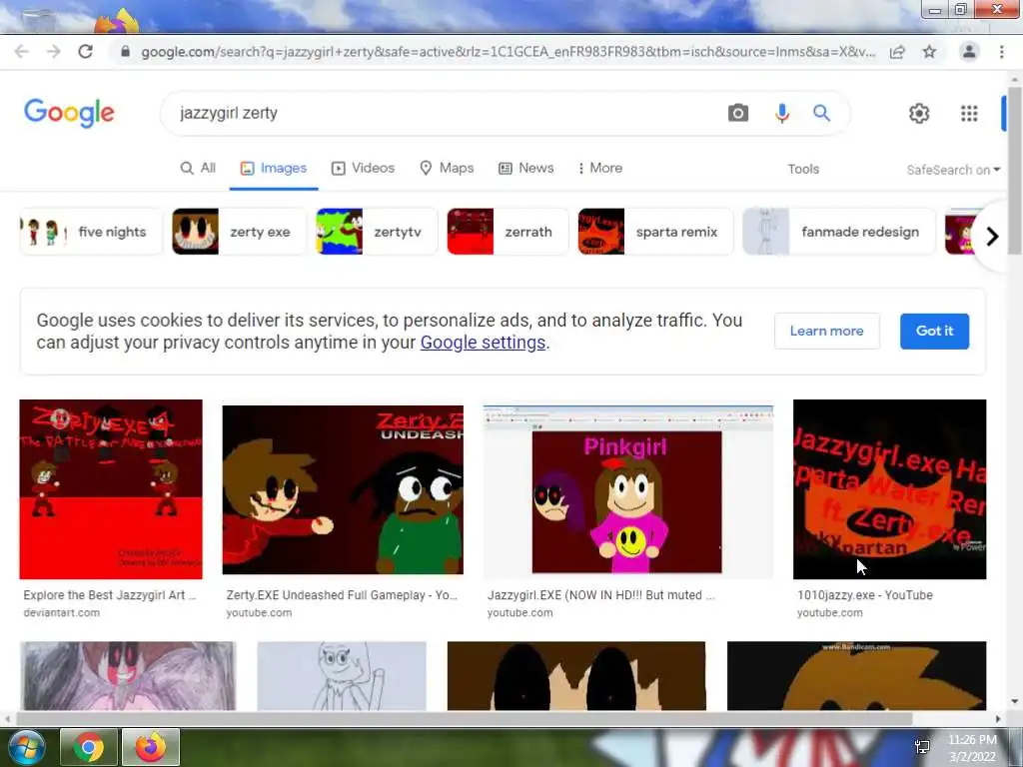Go forward with the browser forward arrow

[54, 52]
